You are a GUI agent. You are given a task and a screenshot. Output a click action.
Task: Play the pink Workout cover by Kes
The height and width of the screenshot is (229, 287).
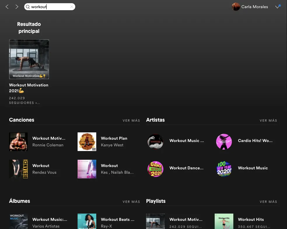(87, 169)
